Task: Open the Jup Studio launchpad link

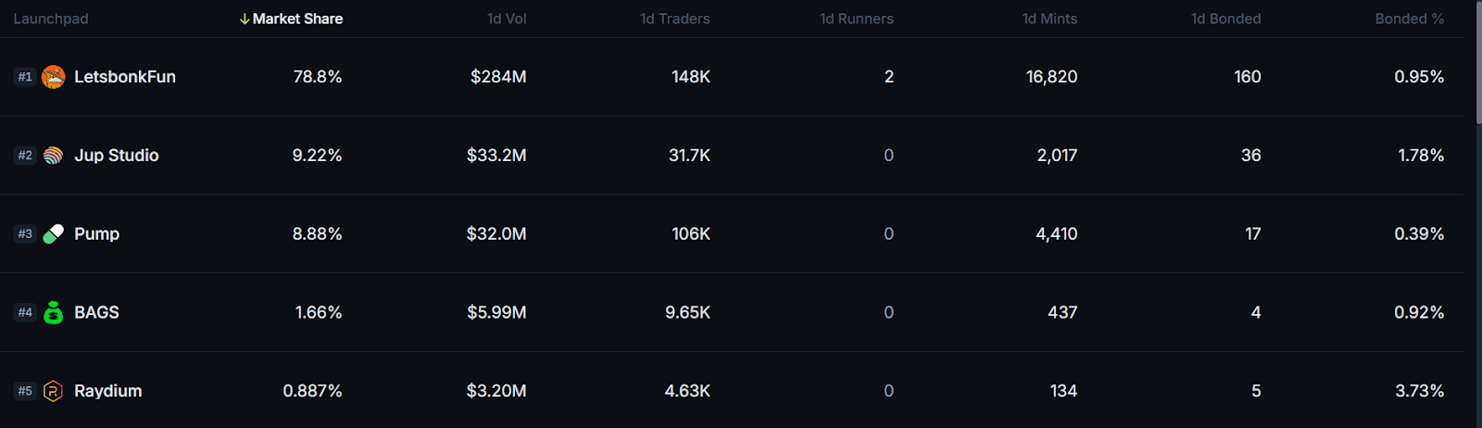Action: 117,156
